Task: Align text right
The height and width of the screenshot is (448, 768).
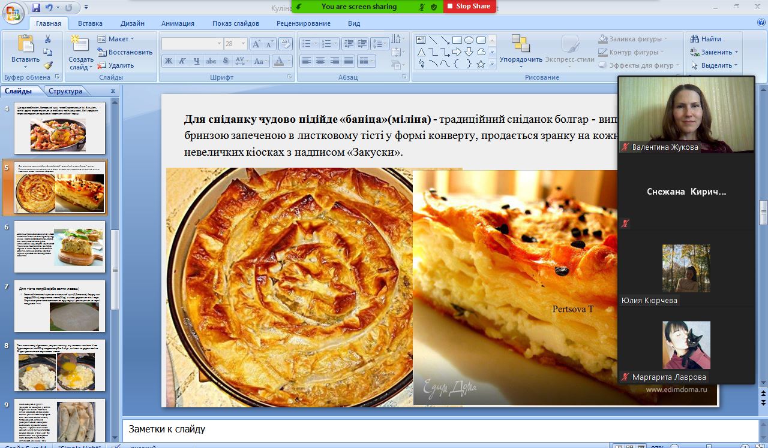Action: pyautogui.click(x=335, y=60)
